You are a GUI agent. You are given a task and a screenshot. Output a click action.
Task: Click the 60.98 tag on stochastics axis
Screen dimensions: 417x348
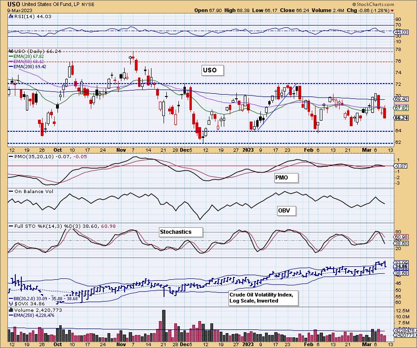click(x=401, y=237)
